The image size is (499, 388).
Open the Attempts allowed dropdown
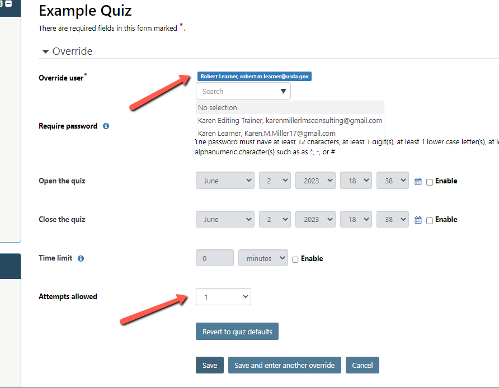click(223, 297)
